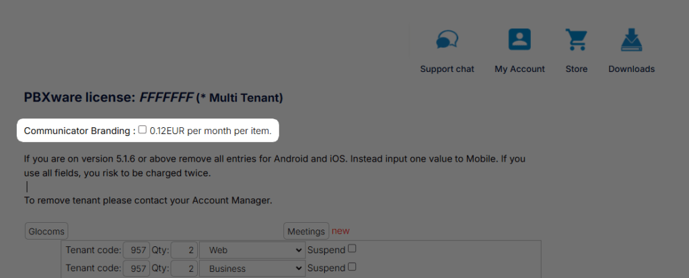Open the Store text link

point(577,69)
